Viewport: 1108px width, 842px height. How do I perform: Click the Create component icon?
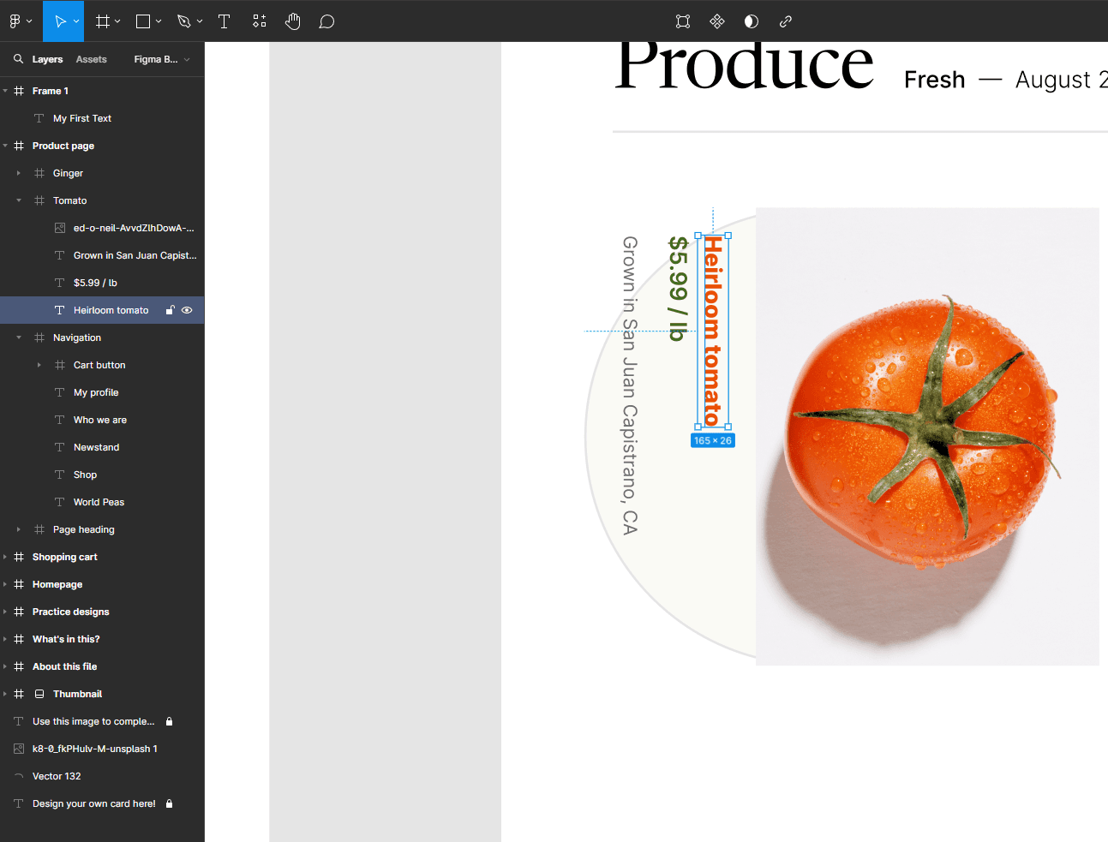(717, 21)
